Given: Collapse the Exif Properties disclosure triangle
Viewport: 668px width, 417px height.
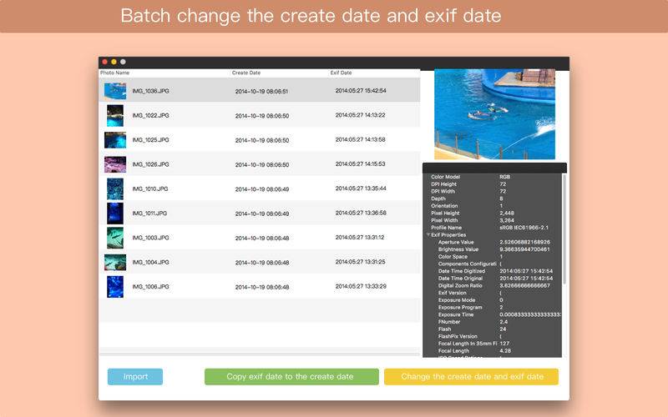Looking at the screenshot, I should click(x=429, y=234).
